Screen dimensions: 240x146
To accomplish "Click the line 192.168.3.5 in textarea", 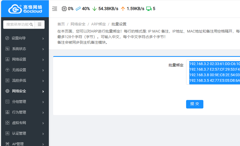I will pyautogui.click(x=215, y=80).
